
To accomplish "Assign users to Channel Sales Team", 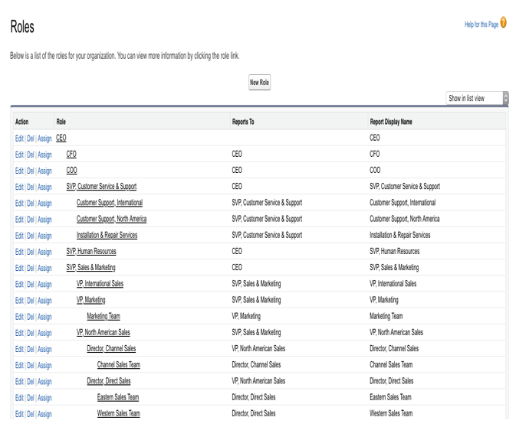I will click(44, 366).
